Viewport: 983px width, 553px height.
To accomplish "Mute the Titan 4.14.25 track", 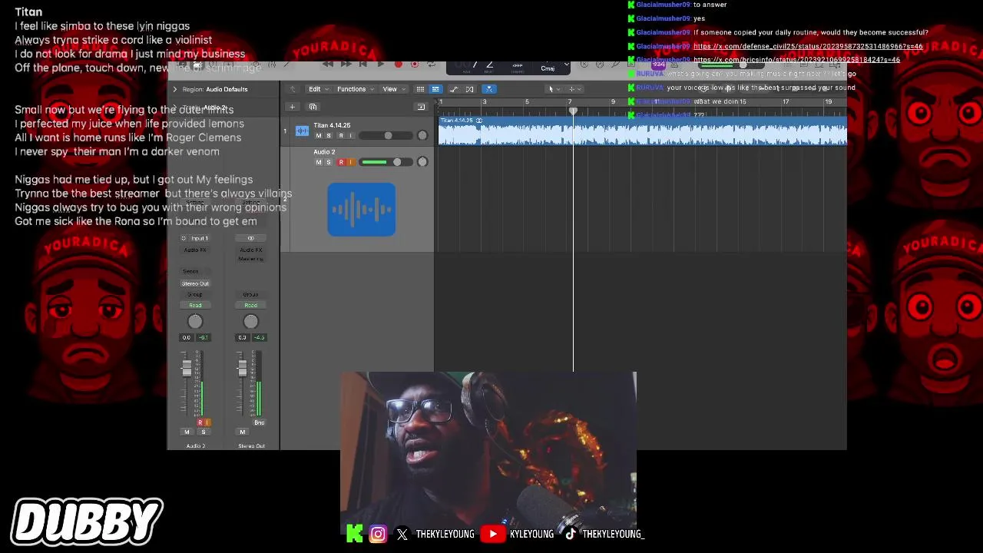I will [x=319, y=136].
